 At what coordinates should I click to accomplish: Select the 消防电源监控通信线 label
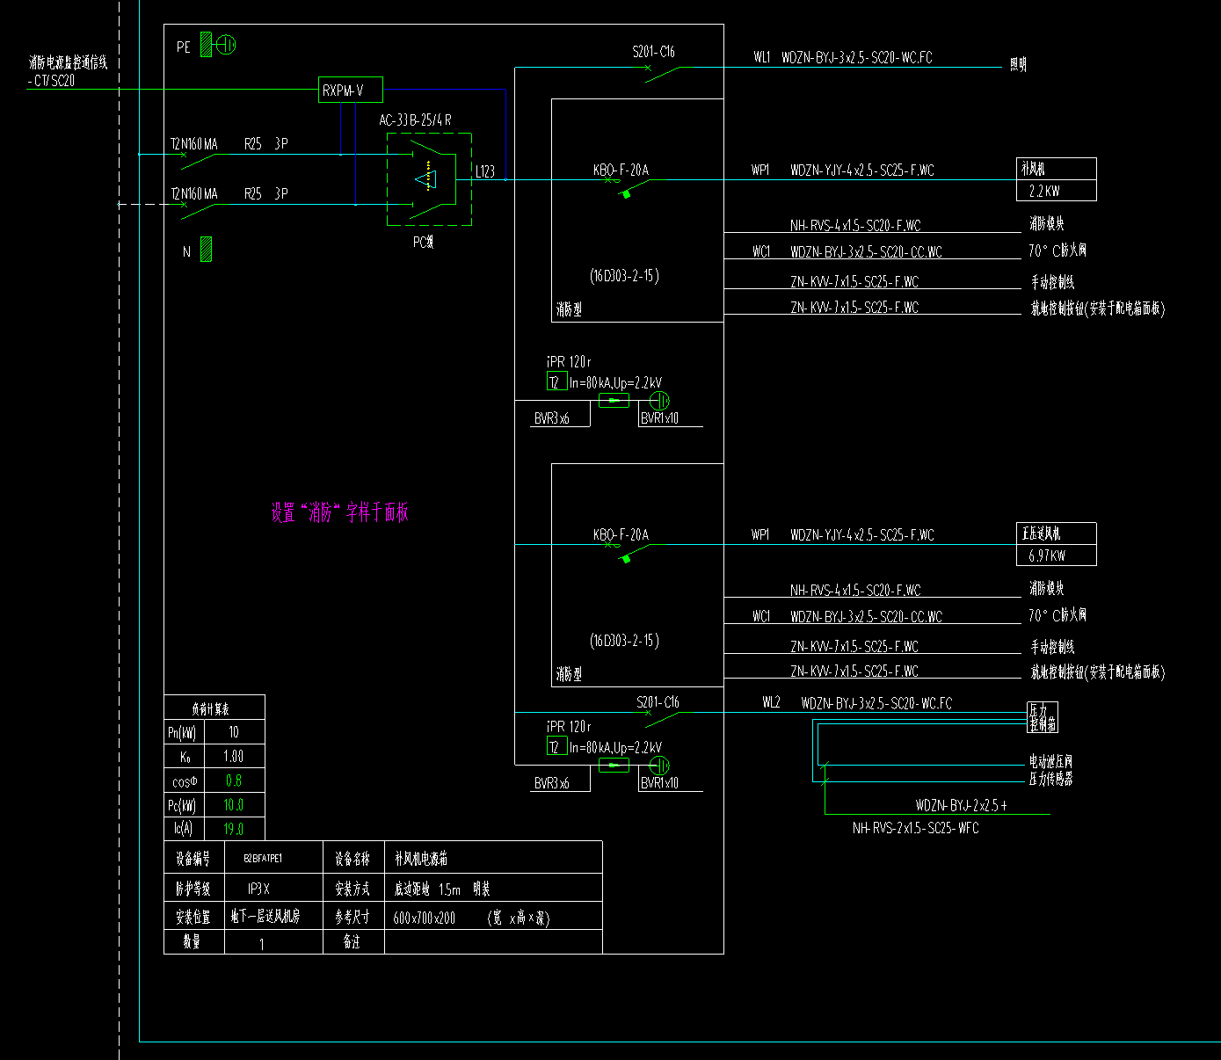68,62
